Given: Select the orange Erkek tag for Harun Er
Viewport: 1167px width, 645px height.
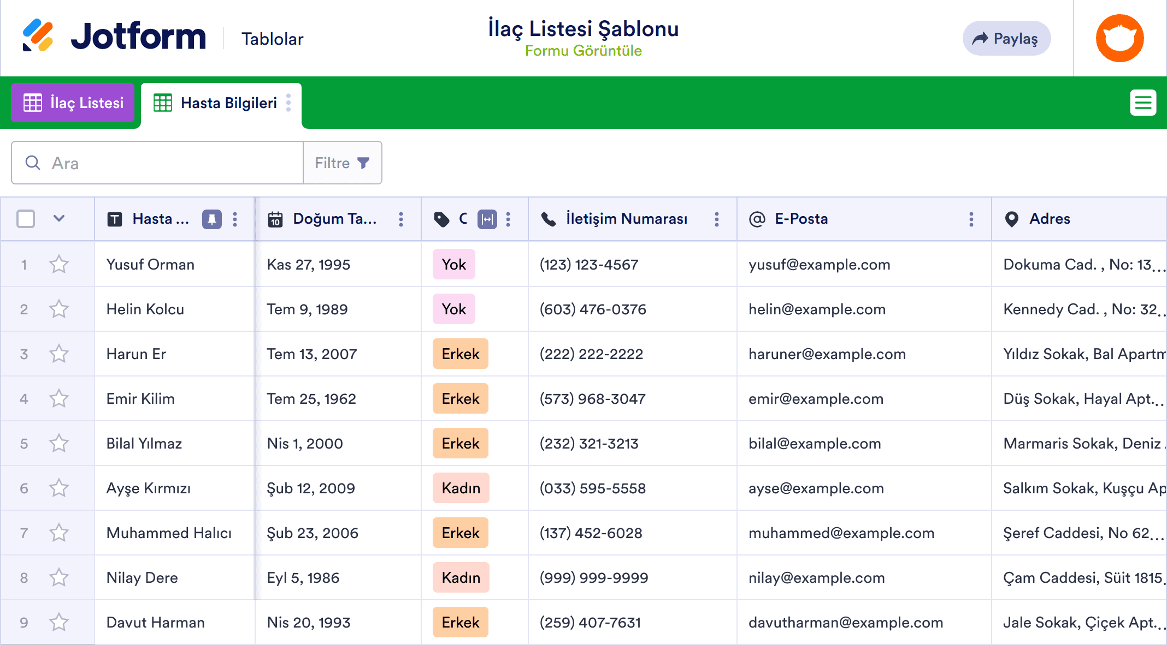Looking at the screenshot, I should pyautogui.click(x=460, y=354).
